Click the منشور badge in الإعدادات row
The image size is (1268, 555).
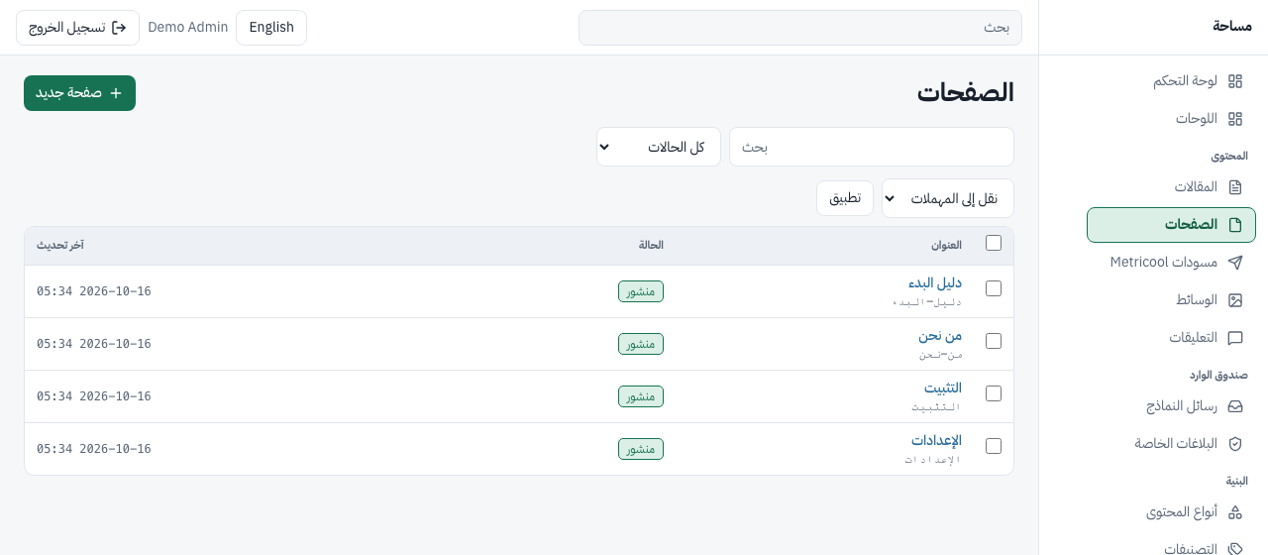pos(641,449)
